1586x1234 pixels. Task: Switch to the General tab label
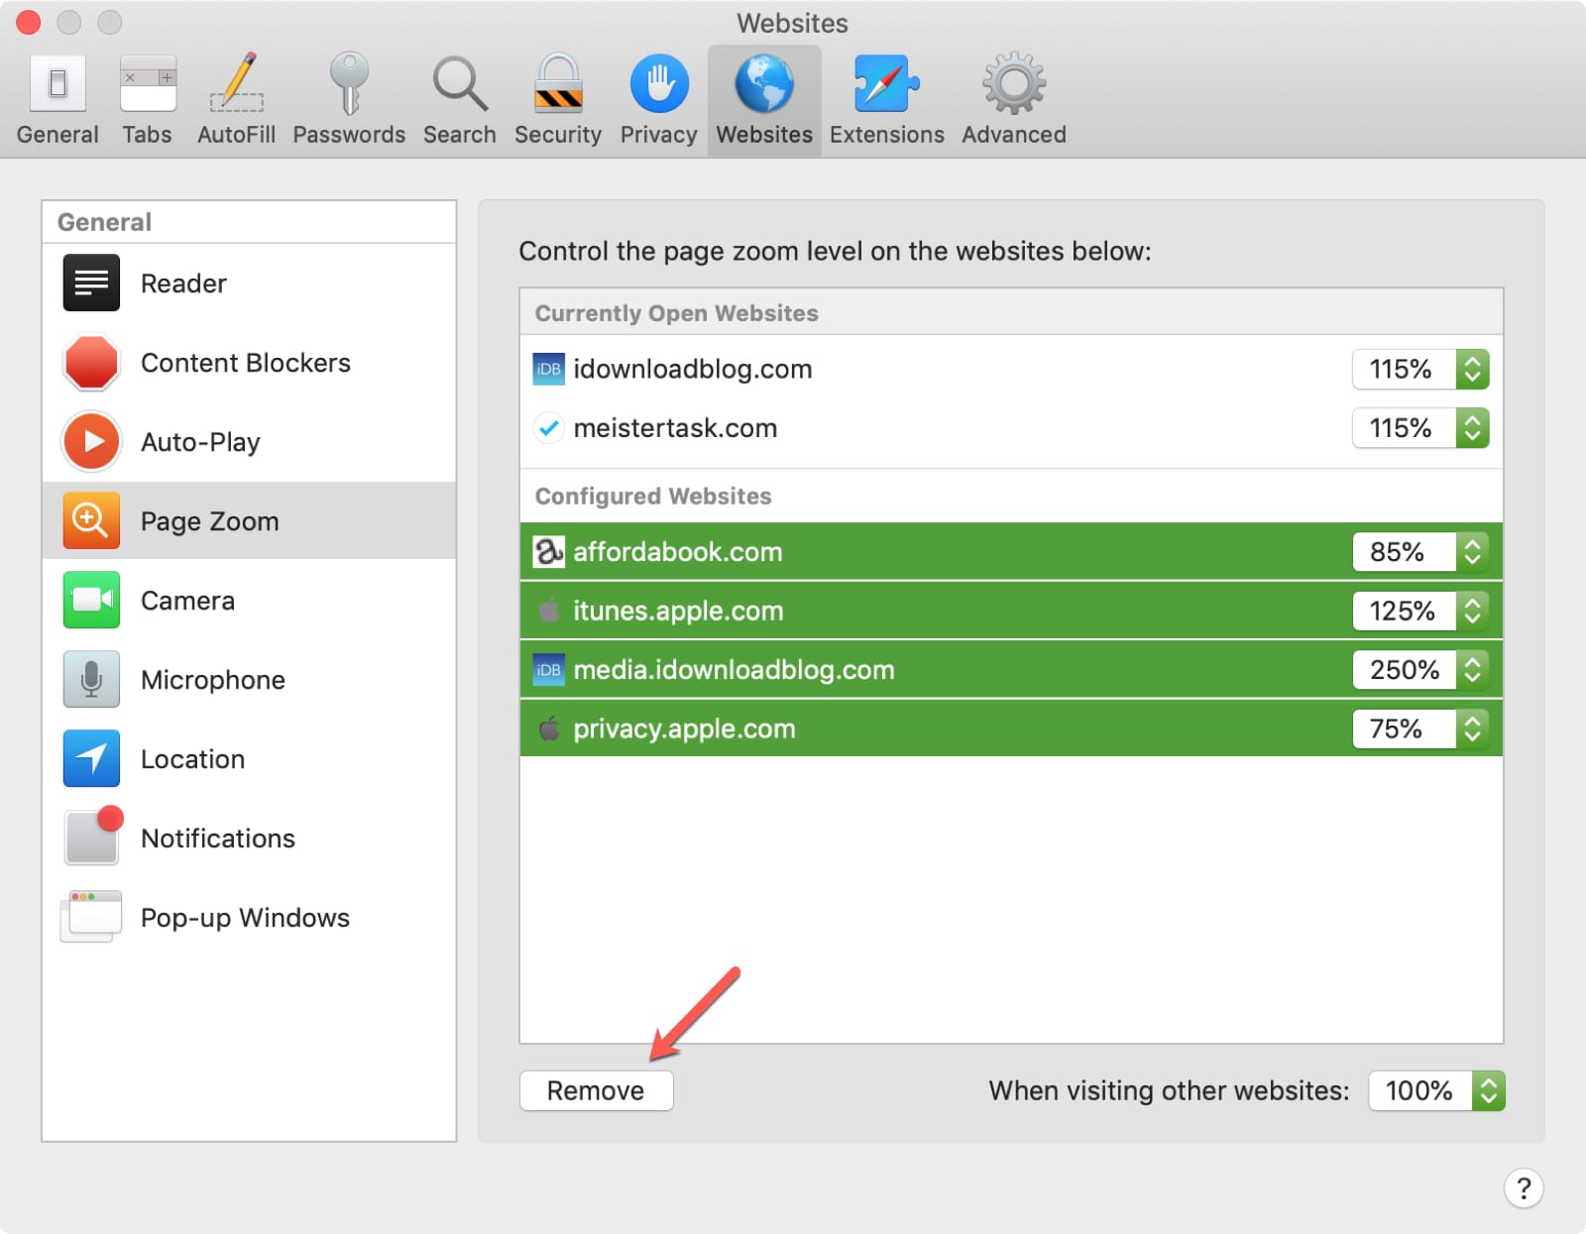pyautogui.click(x=57, y=135)
